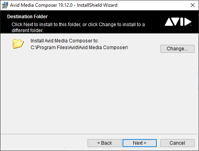
Task: Click the C:\Program Files\Avid install path text
Action: coord(79,48)
